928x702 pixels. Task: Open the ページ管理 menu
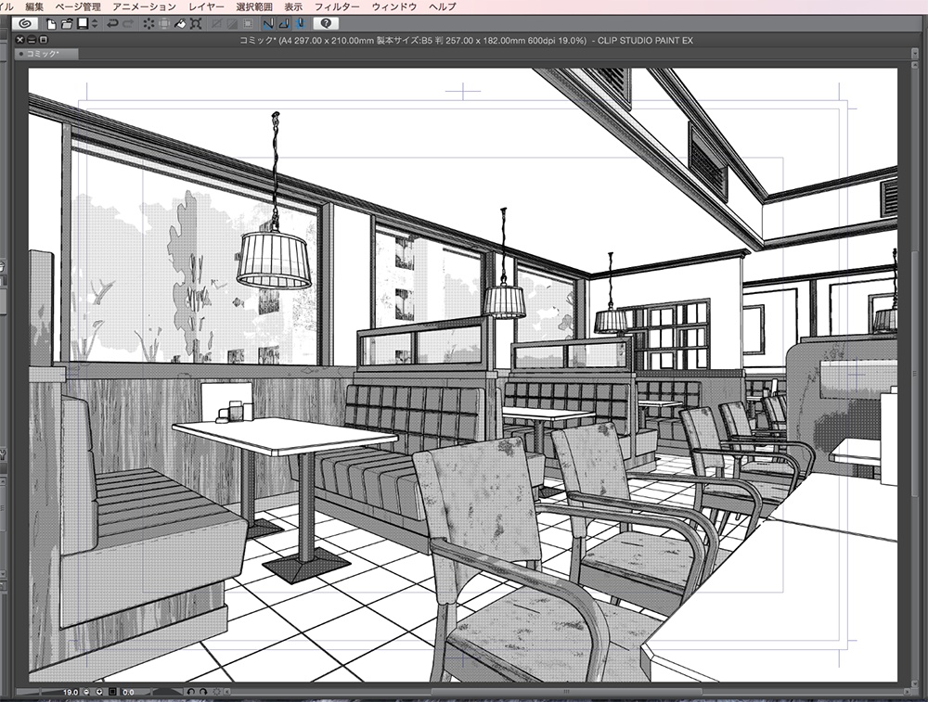78,7
